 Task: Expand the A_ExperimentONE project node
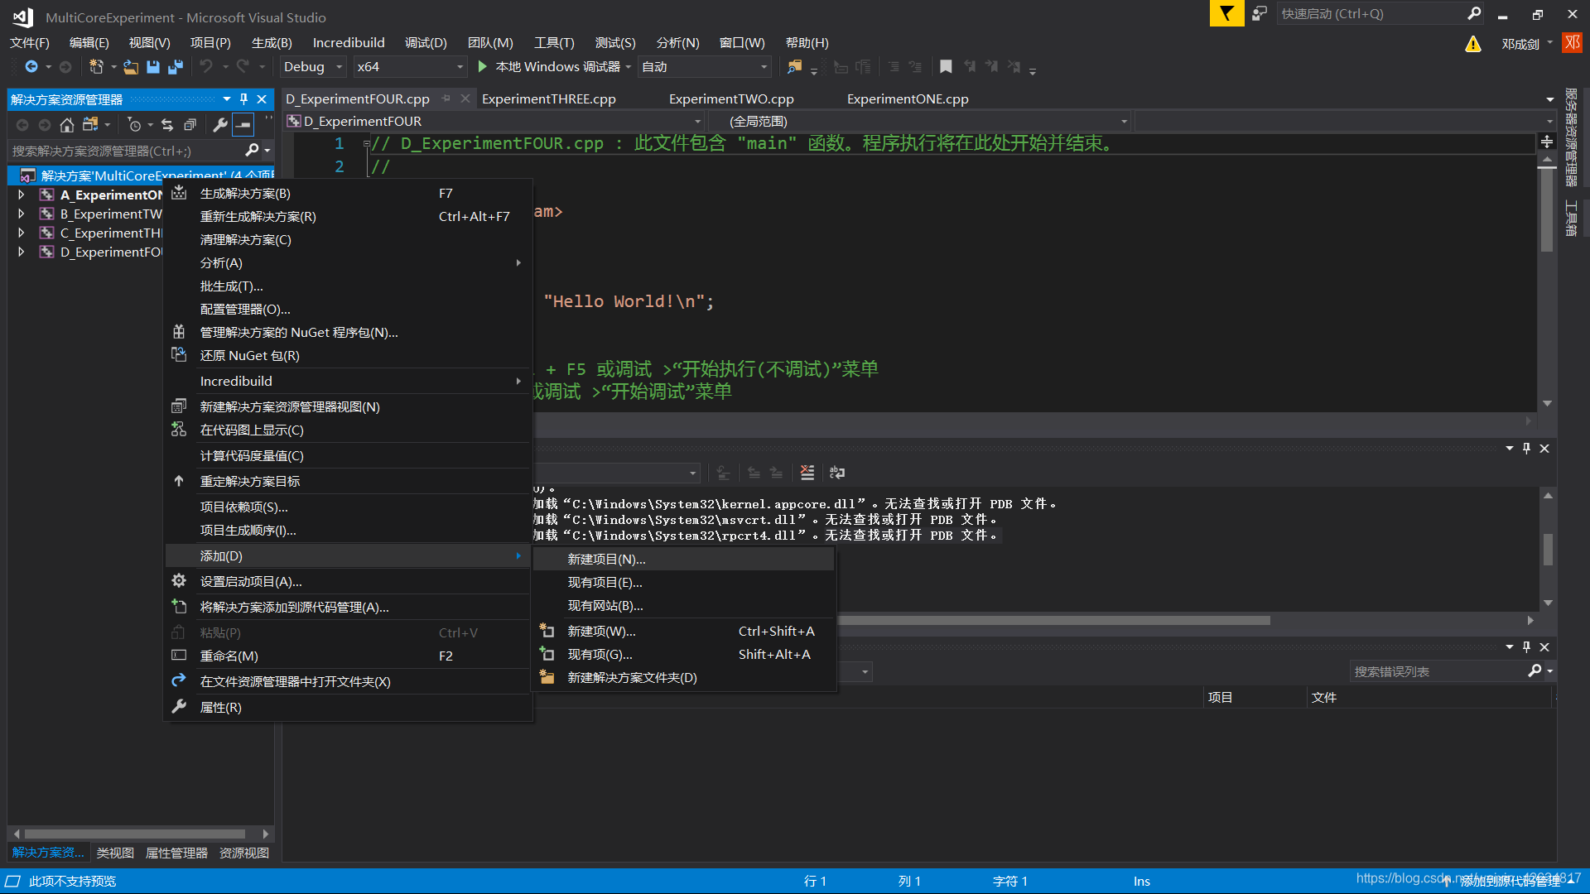click(x=22, y=195)
